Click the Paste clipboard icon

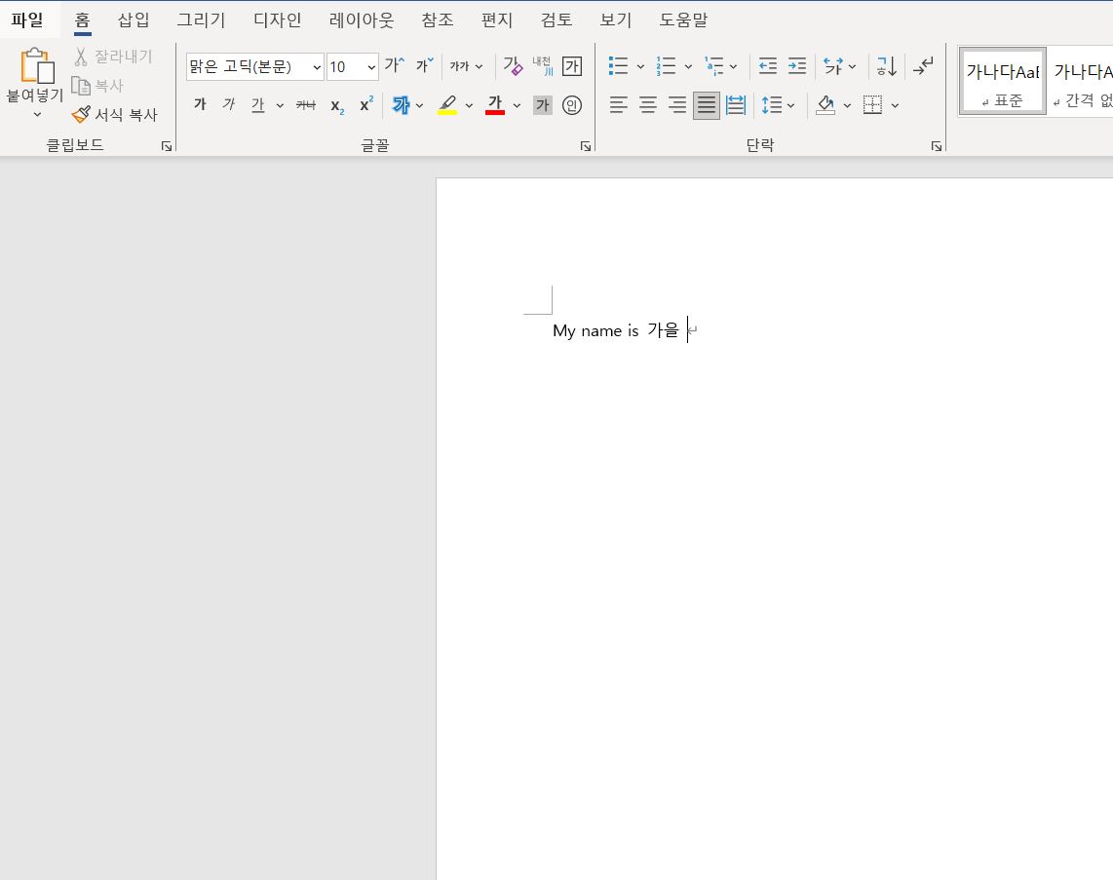pos(37,65)
